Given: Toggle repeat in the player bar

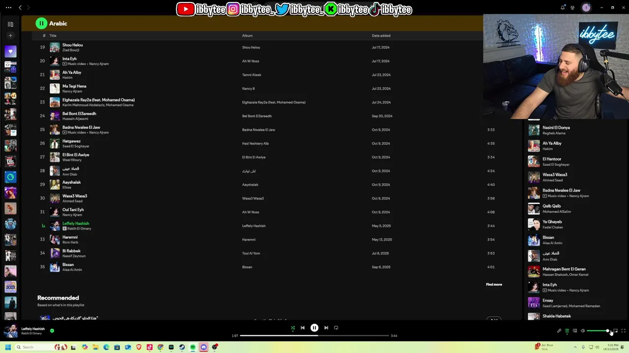Looking at the screenshot, I should pyautogui.click(x=336, y=328).
